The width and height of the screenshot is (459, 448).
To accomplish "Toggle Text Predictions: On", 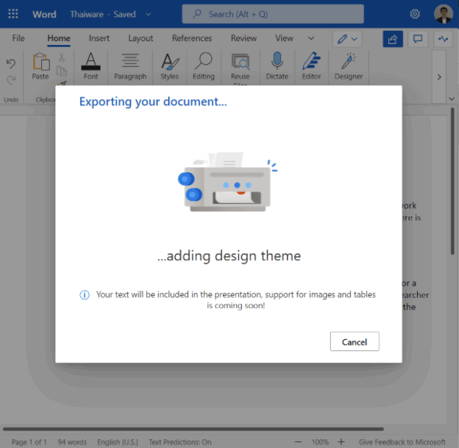I will [x=180, y=442].
